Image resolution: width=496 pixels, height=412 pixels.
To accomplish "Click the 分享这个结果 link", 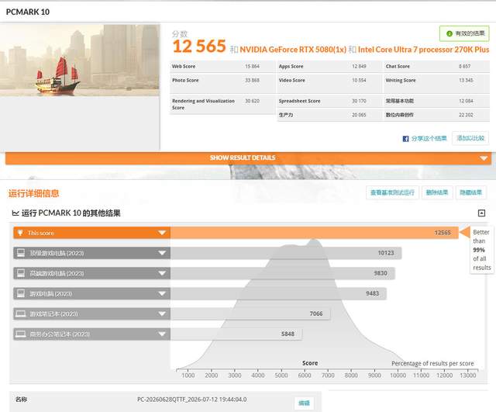I will pos(429,139).
